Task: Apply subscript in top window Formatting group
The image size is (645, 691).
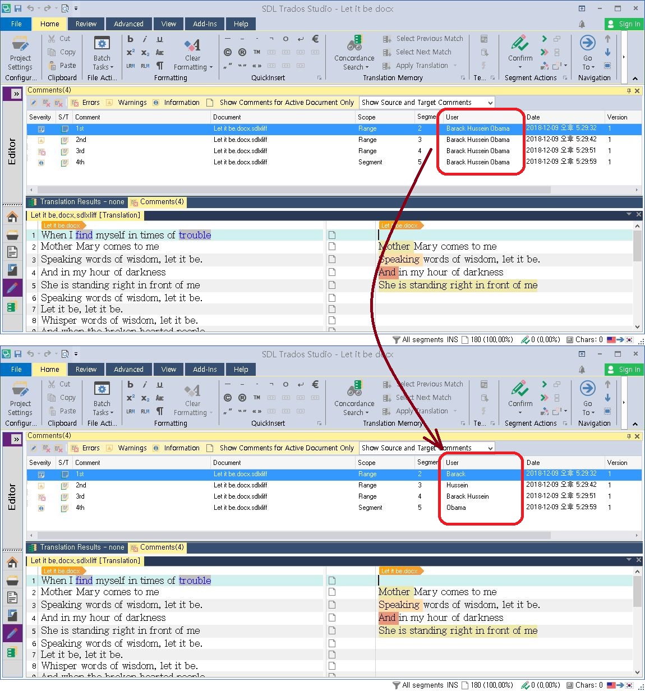Action: pyautogui.click(x=145, y=52)
